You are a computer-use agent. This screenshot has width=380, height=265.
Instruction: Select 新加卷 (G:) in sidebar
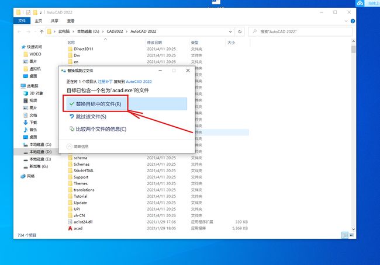click(36, 166)
